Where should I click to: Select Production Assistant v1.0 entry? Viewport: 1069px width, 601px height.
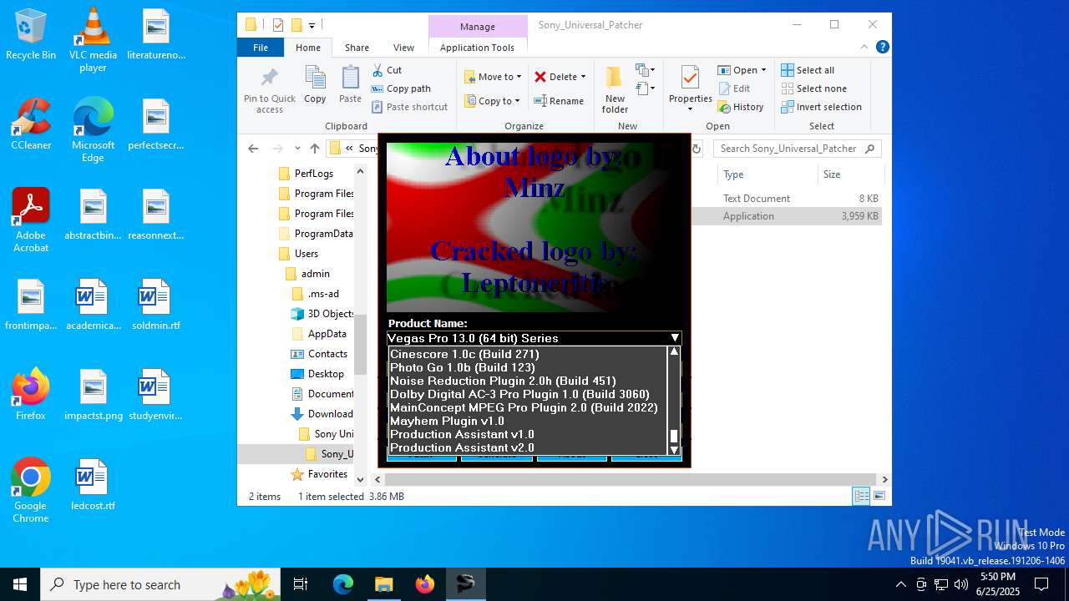coord(529,434)
